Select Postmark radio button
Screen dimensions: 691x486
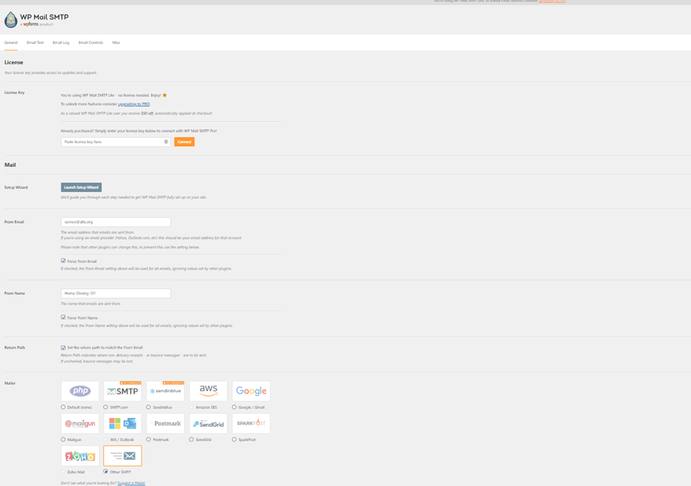[149, 439]
